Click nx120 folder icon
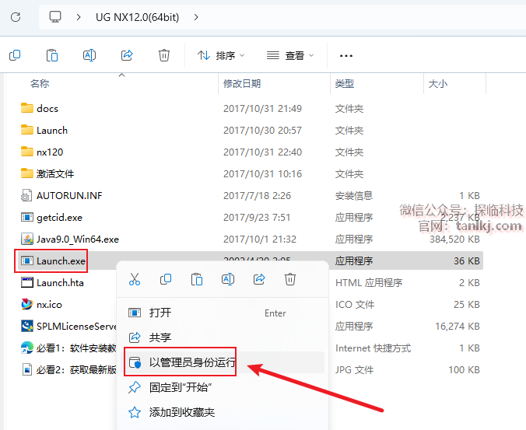 pyautogui.click(x=26, y=152)
